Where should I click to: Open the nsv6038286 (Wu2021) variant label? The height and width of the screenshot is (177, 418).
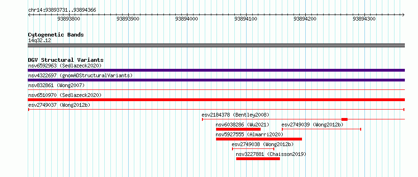(x=243, y=125)
